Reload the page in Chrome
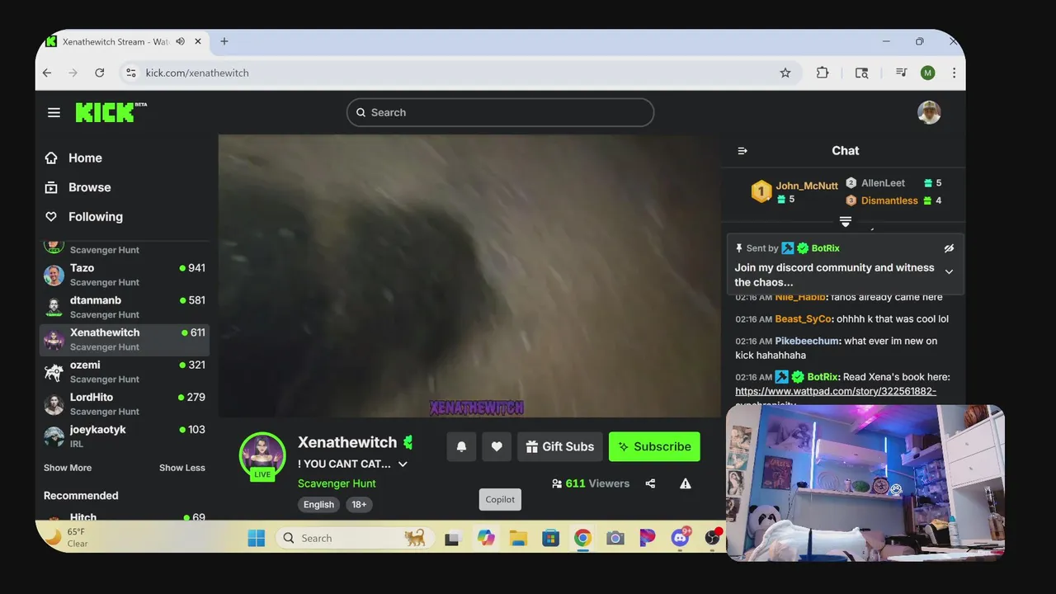Image resolution: width=1056 pixels, height=594 pixels. click(x=100, y=73)
